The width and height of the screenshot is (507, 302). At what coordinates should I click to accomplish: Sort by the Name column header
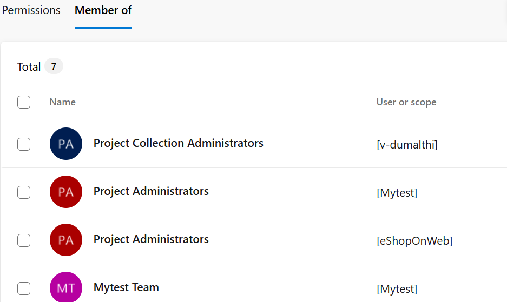(62, 102)
